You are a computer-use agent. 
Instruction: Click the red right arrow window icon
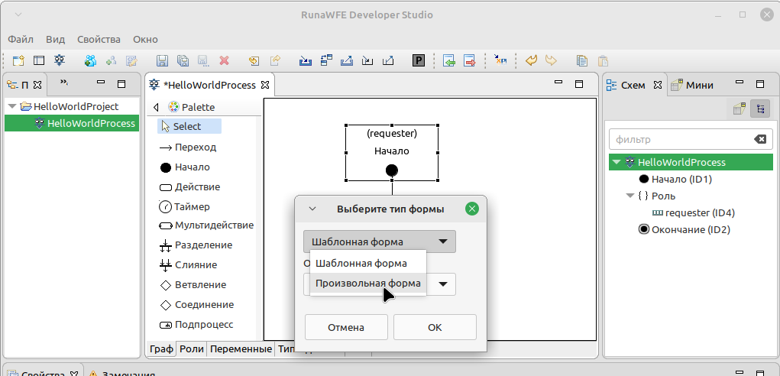pos(470,60)
